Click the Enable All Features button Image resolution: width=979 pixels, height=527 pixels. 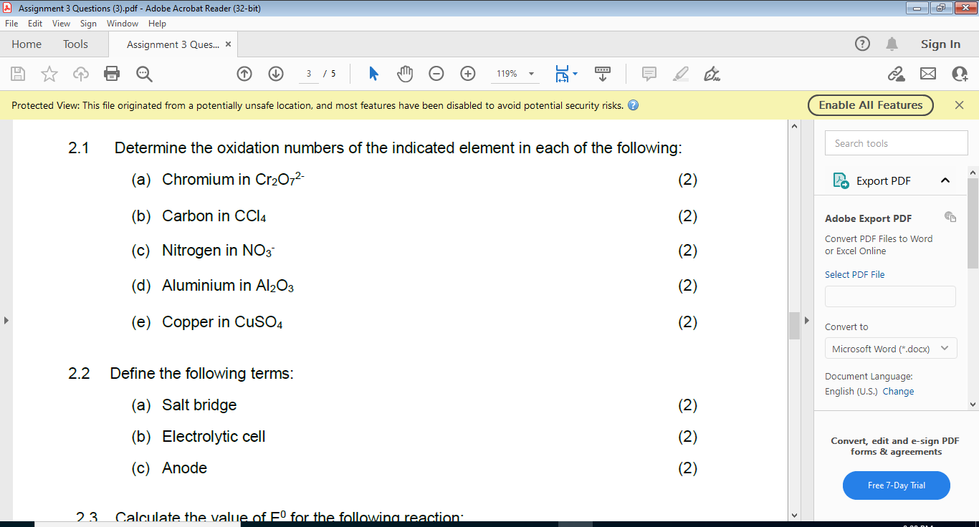870,105
